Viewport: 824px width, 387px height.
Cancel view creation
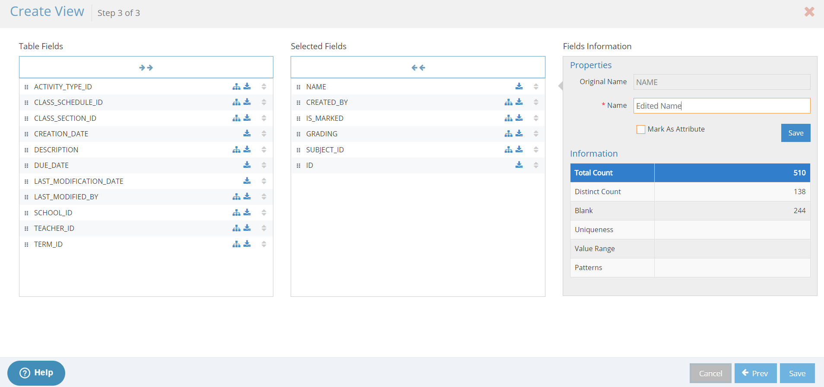click(x=710, y=373)
